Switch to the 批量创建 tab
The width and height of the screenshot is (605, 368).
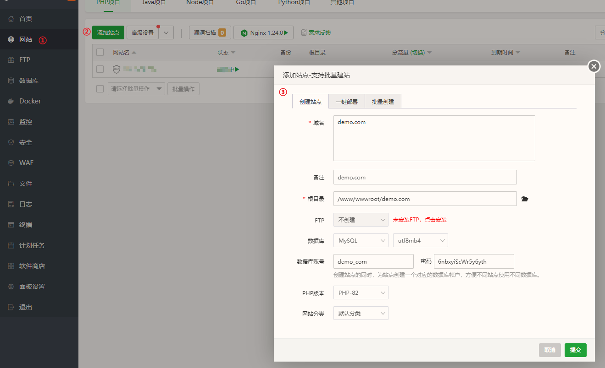[383, 102]
